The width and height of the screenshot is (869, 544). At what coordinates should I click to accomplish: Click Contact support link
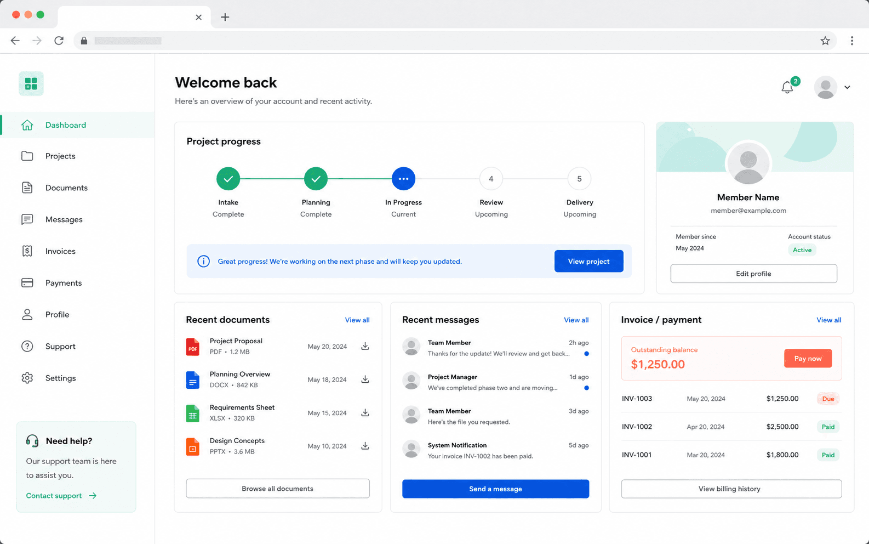click(x=61, y=496)
